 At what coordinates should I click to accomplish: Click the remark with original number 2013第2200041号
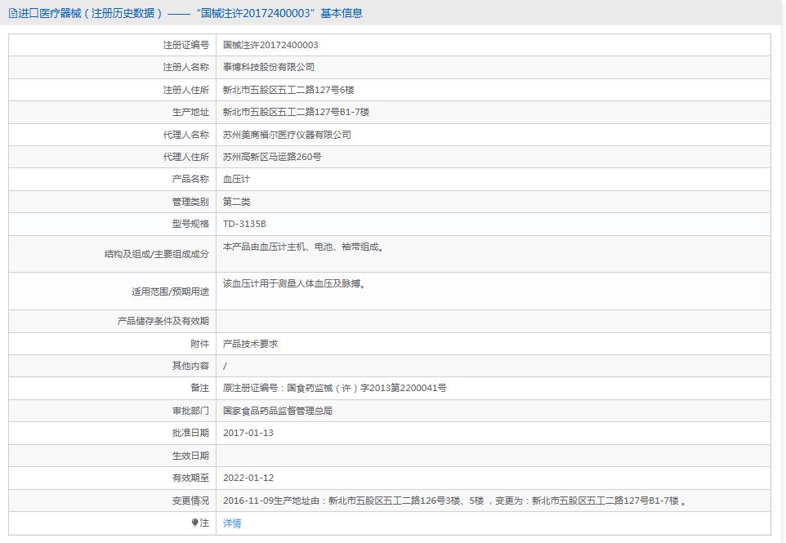coord(334,388)
